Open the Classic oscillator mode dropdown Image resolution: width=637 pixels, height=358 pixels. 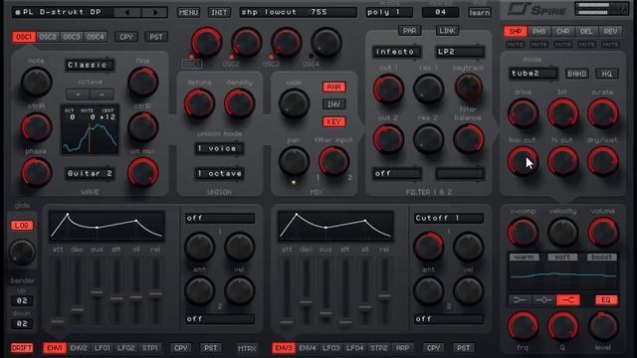point(90,65)
